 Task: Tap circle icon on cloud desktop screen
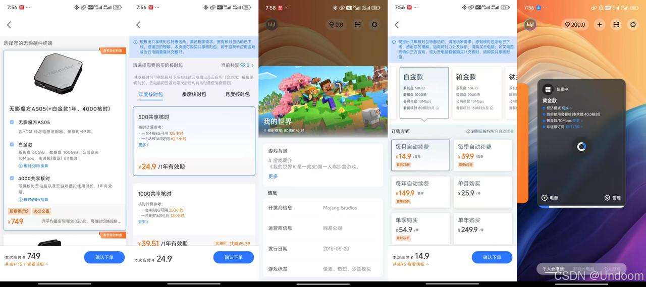click(633, 24)
